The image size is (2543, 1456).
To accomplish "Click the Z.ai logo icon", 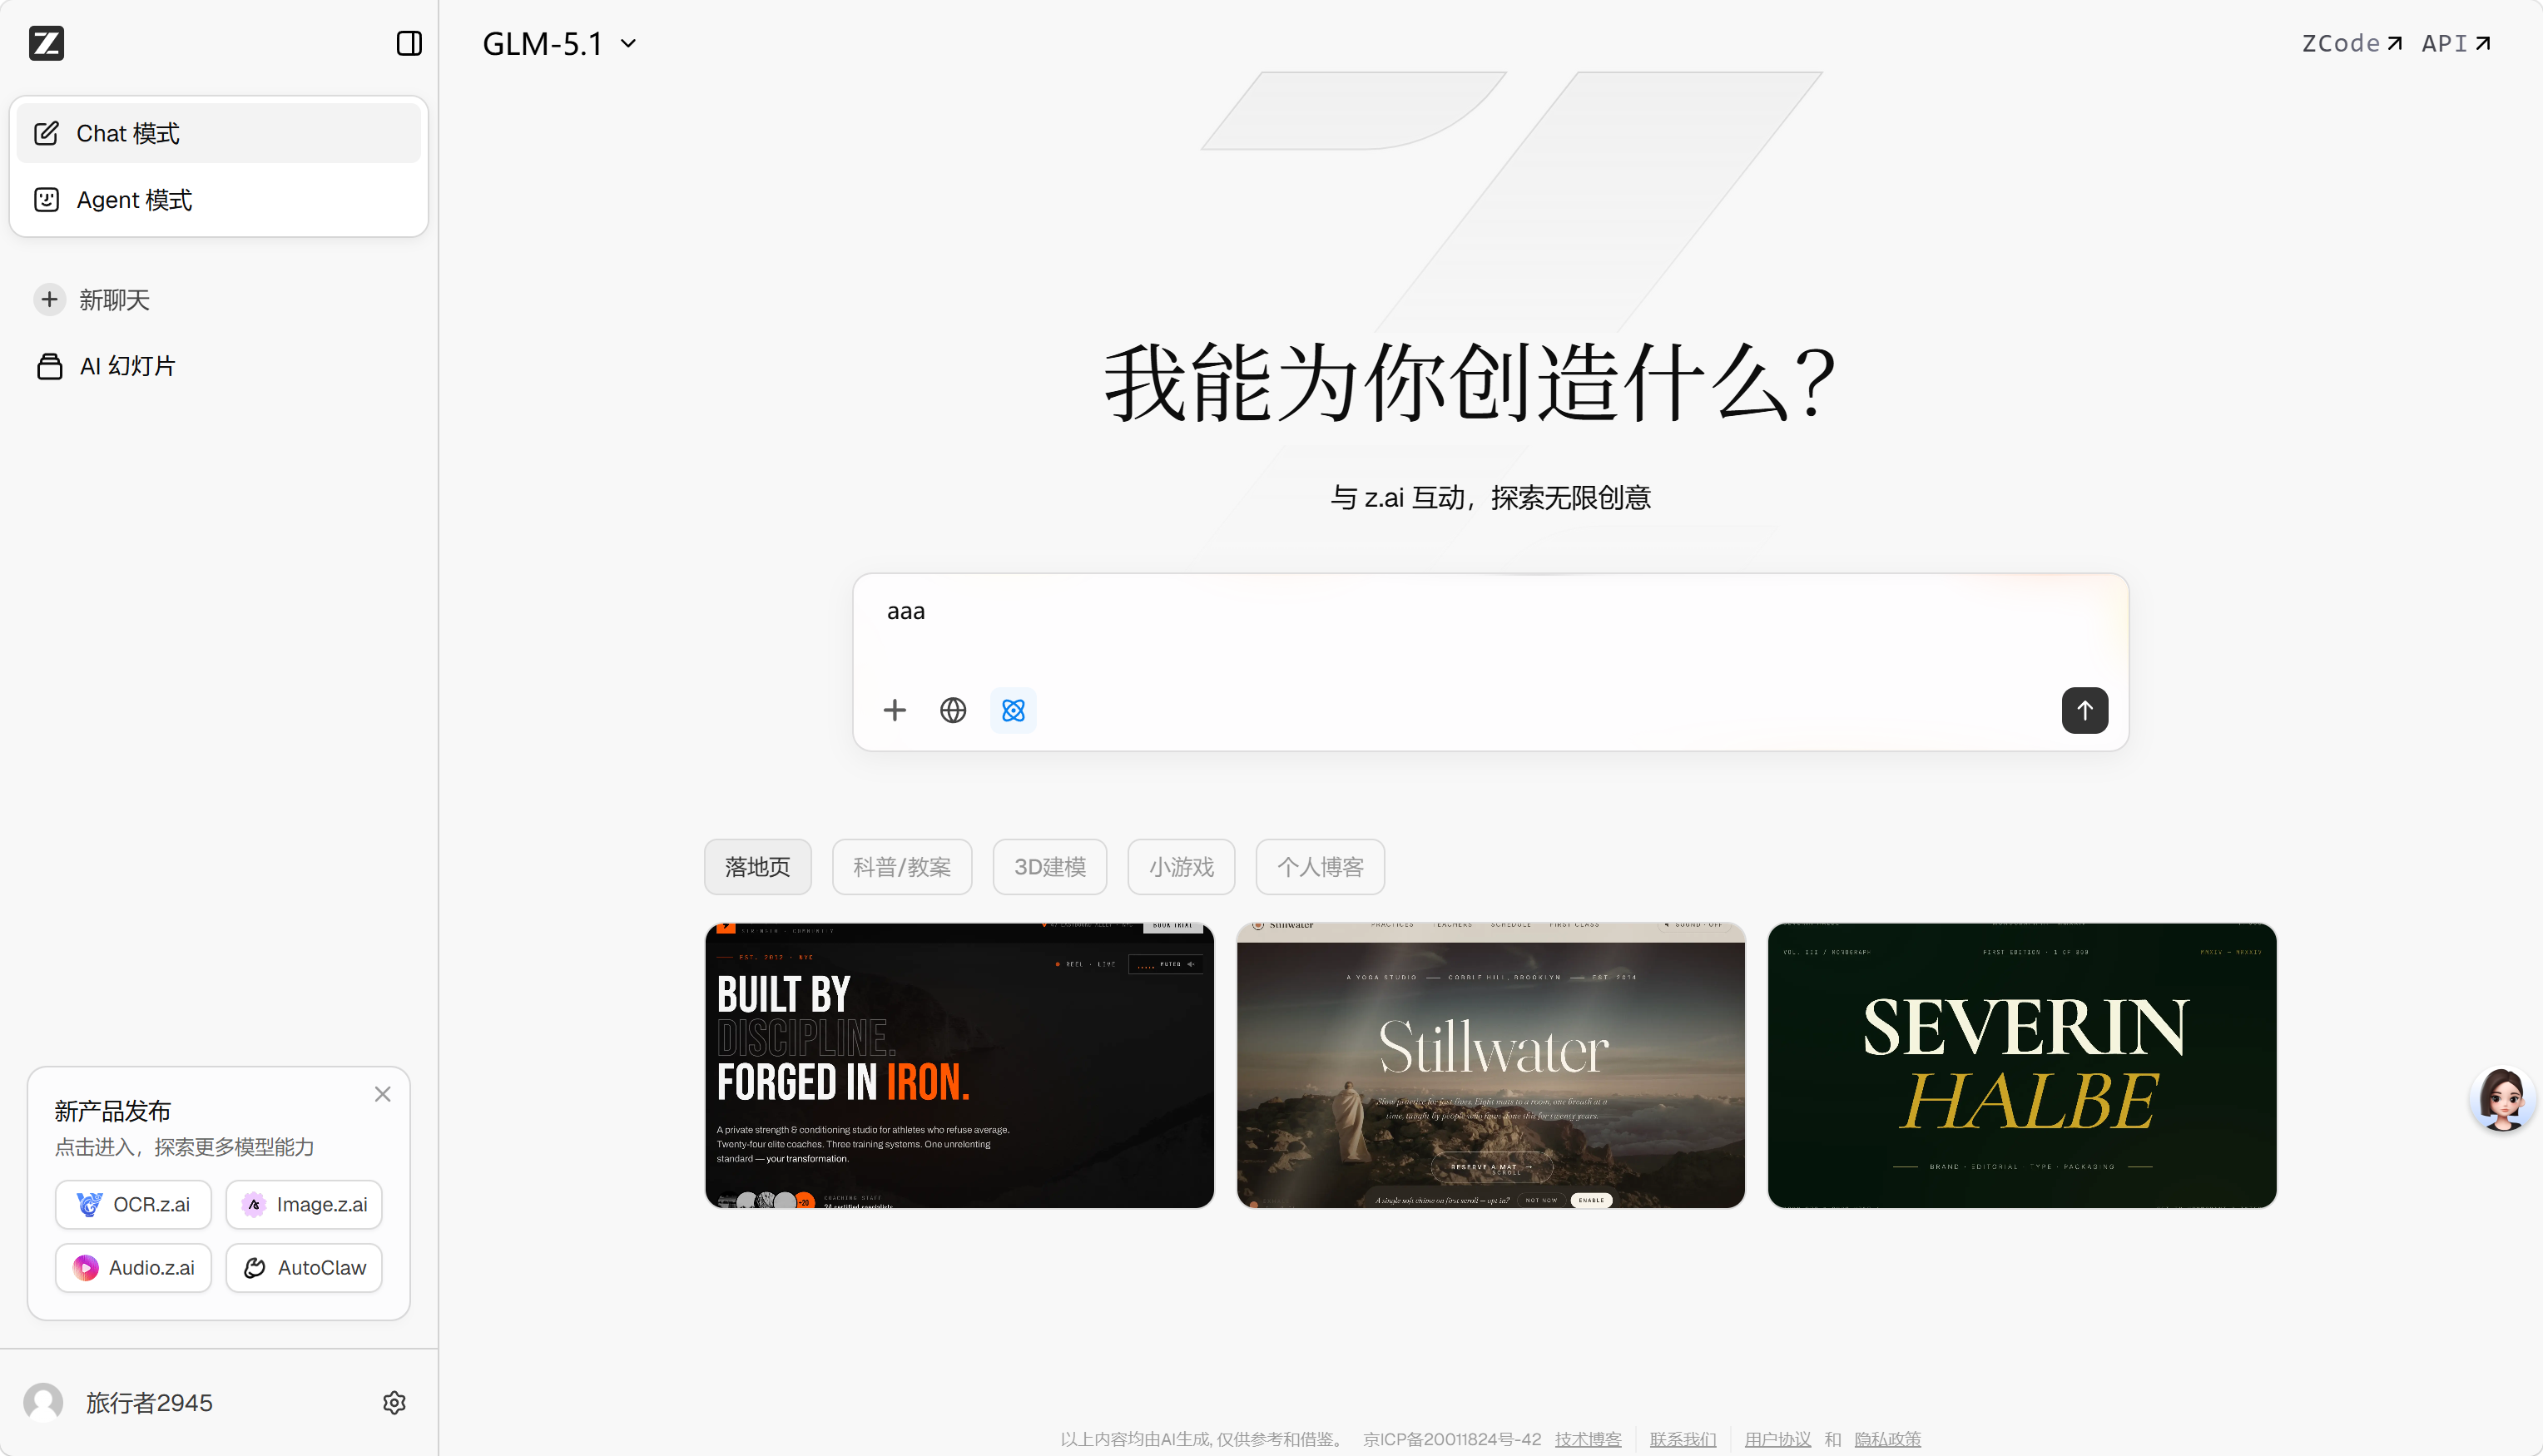I will click(x=46, y=43).
